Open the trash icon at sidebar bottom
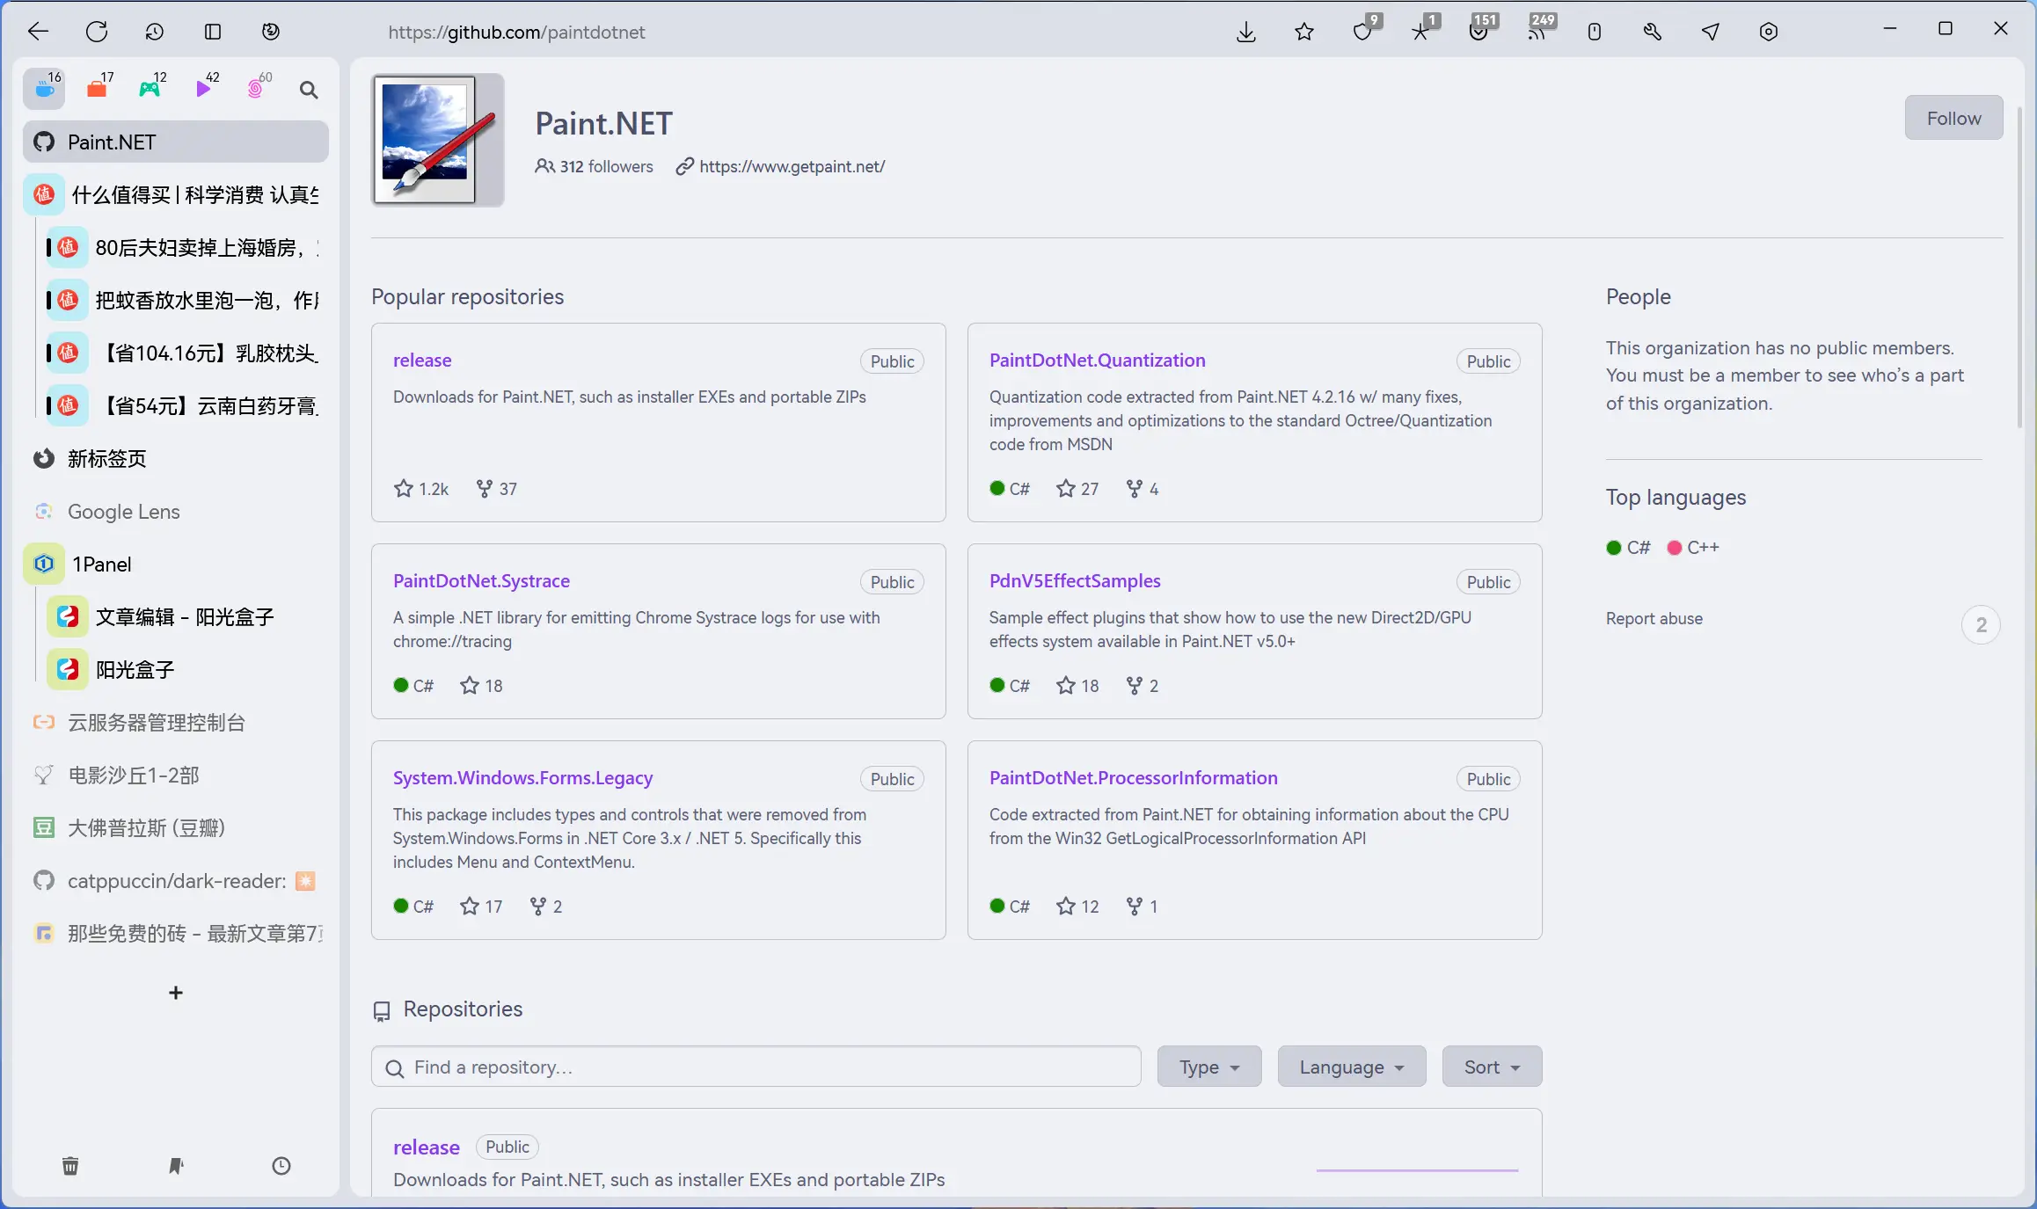 [x=70, y=1166]
